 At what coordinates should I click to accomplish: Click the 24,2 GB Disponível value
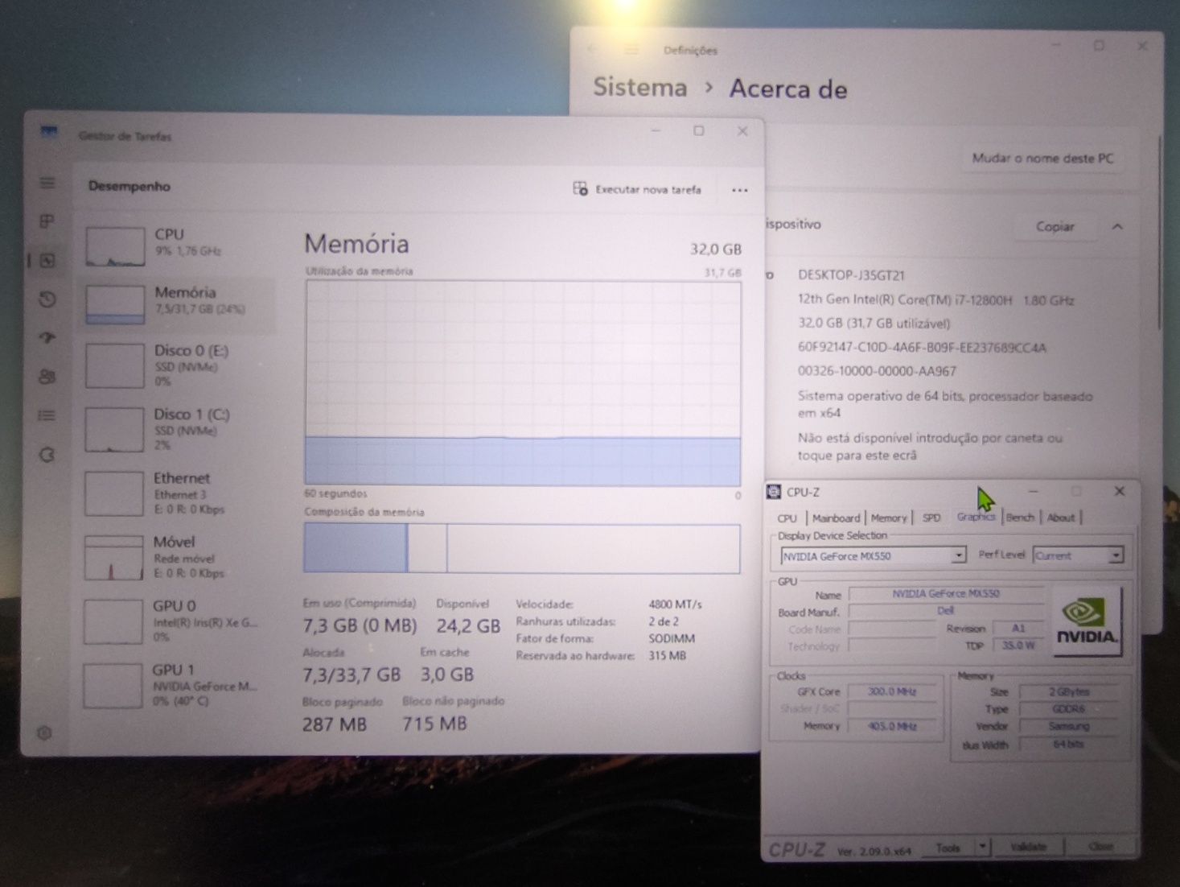[468, 625]
